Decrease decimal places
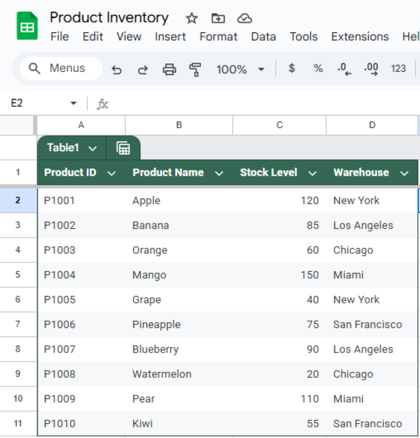The image size is (420, 438). [344, 69]
